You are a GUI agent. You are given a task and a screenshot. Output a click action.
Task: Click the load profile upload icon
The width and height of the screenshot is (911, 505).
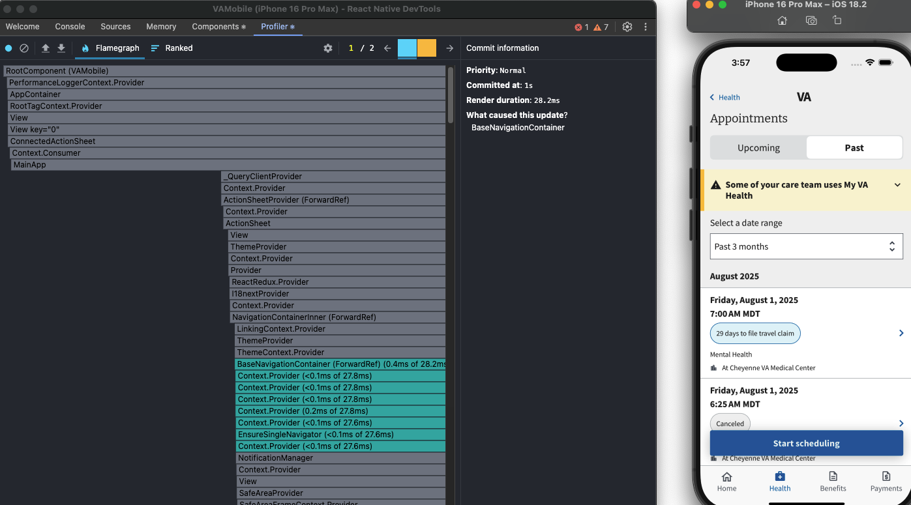click(x=46, y=48)
